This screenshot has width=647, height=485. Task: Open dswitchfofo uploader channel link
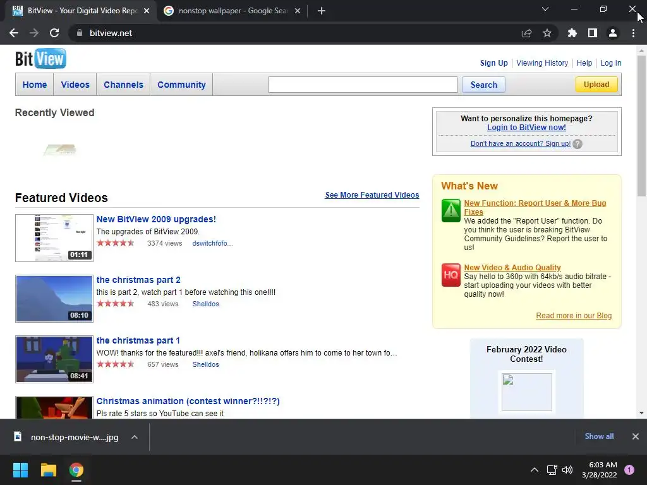coord(212,243)
